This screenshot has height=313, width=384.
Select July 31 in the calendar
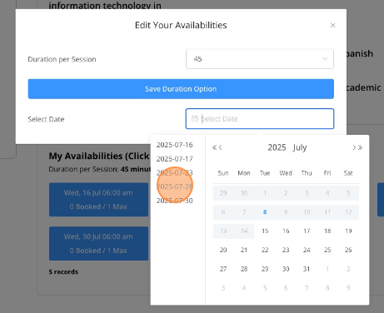pos(307,269)
